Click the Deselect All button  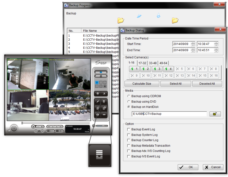207,84
